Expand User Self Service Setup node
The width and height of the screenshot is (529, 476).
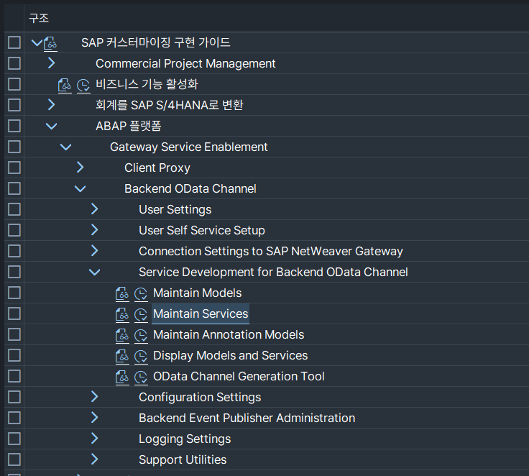94,230
